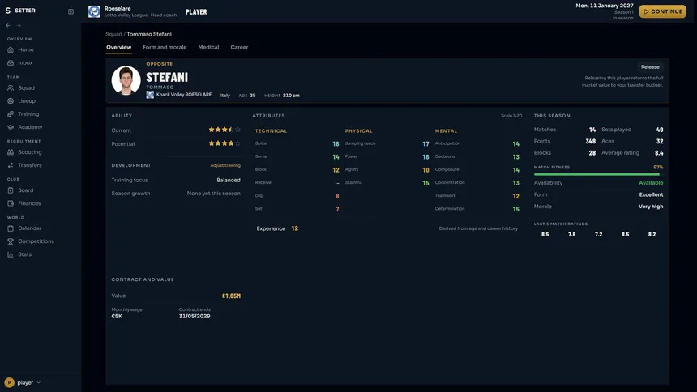Switch to the Medical tab
This screenshot has height=392, width=697.
[208, 47]
